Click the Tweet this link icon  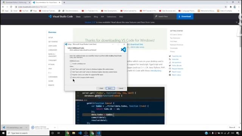click(x=170, y=56)
